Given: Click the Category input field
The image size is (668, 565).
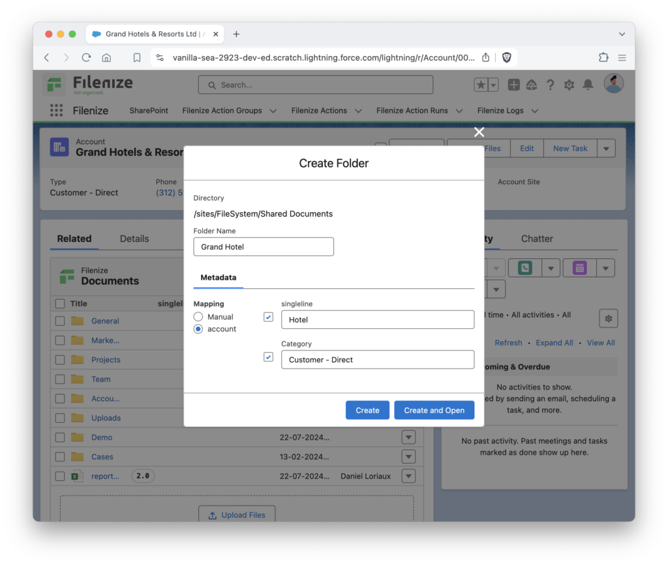Looking at the screenshot, I should pos(378,359).
